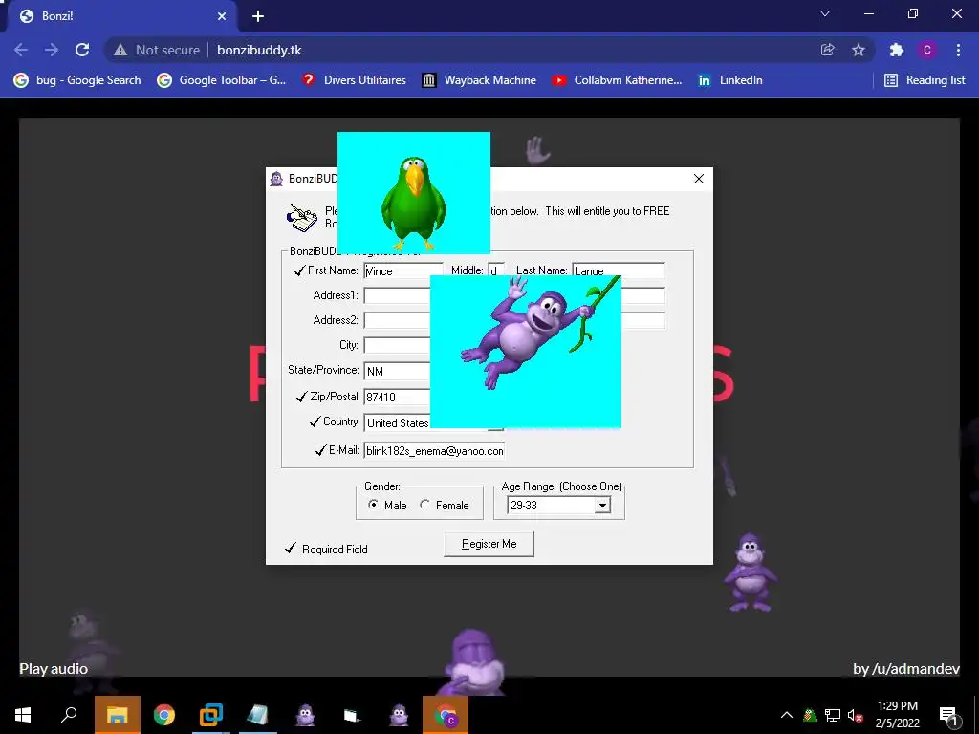979x734 pixels.
Task: Go back to the previous page
Action: coord(21,50)
